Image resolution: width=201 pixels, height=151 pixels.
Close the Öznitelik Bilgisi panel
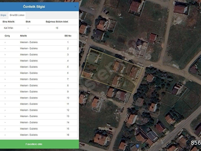pos(75,7)
